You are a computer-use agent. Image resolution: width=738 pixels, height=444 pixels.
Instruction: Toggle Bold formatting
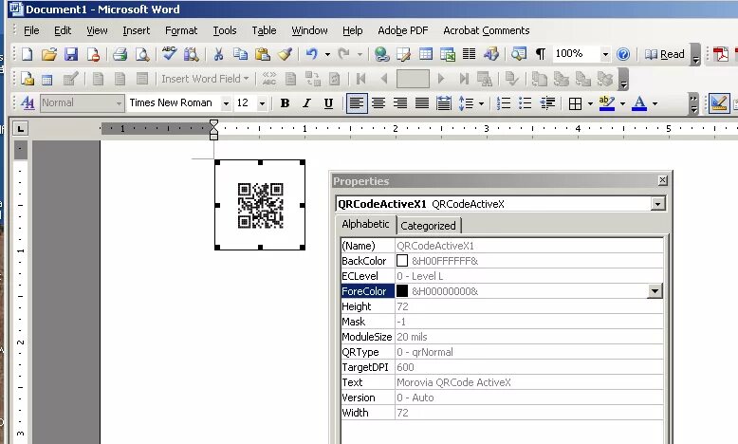point(285,103)
